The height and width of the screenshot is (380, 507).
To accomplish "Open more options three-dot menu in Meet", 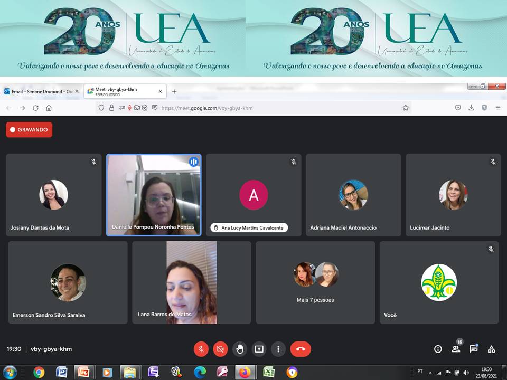I will (278, 349).
